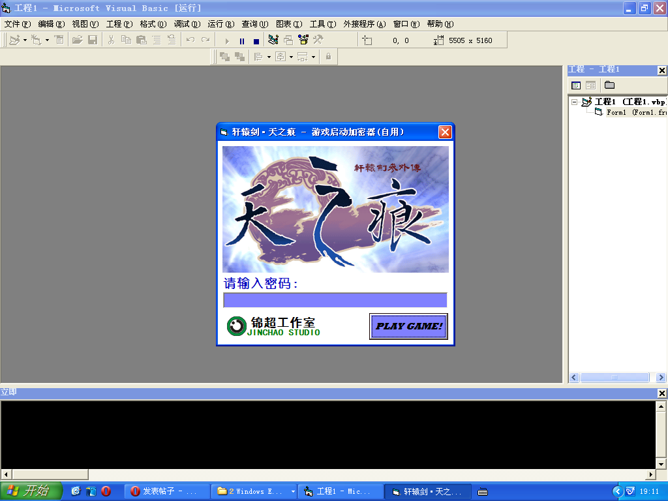
Task: Click the Send to Back icon
Action: 240,57
